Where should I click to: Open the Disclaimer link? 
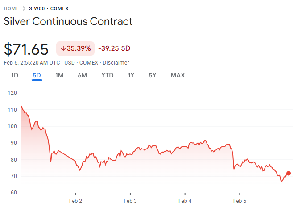point(116,63)
